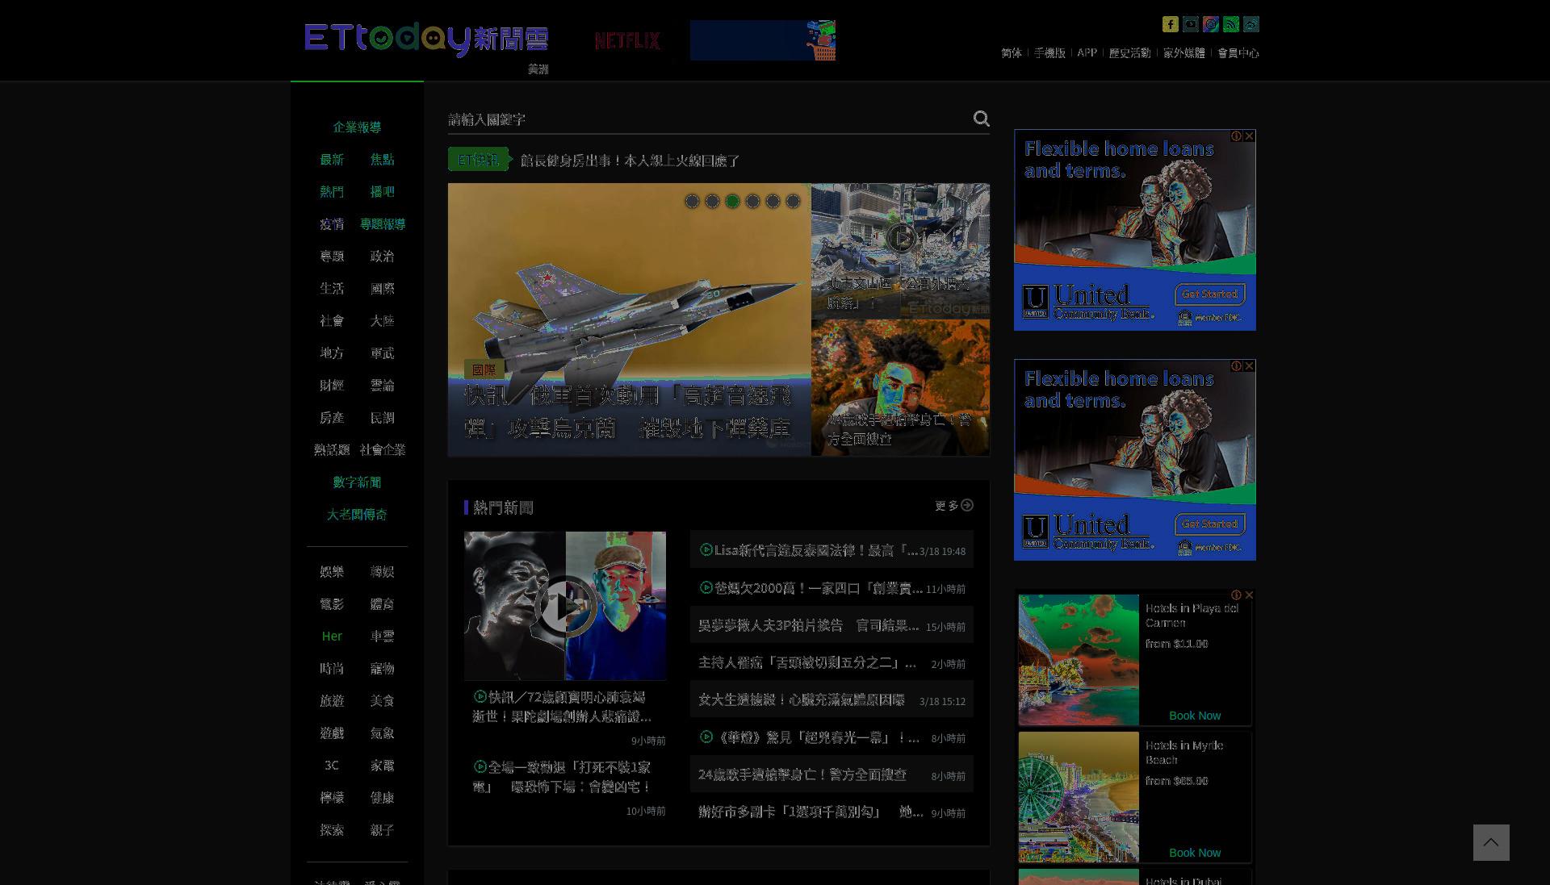Open 《華燈》驚見 news item

(x=832, y=737)
